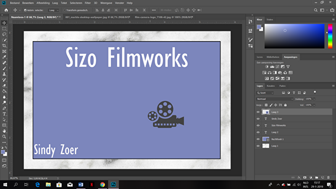Screen dimensions: 336x189
Task: Select the Lasso tool
Action: [5, 34]
